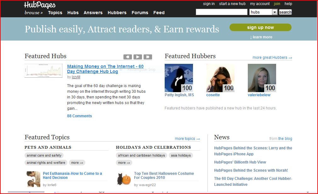
Task: Open the Topics navigation item
Action: tap(55, 13)
